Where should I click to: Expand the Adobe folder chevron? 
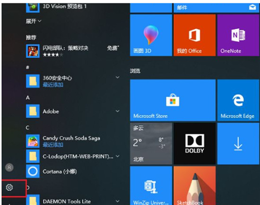[x=117, y=111]
